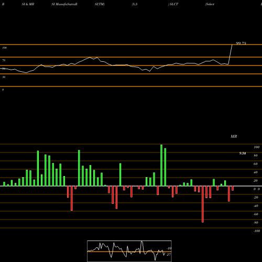Click the RSI axis label 100
The height and width of the screenshot is (262, 262).
pos(5,48)
